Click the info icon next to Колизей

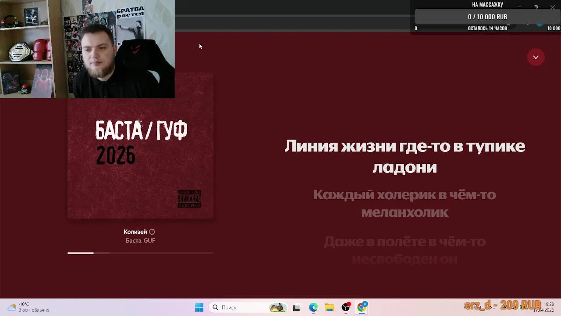click(152, 232)
